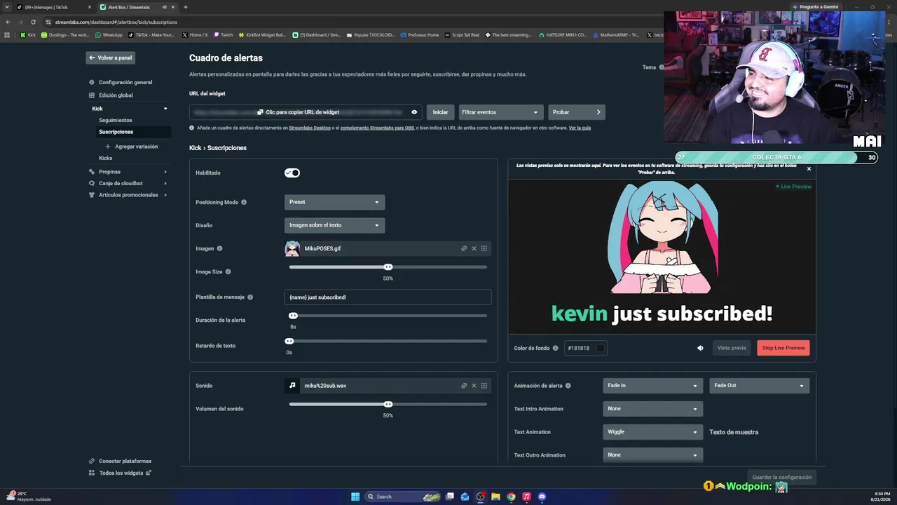This screenshot has width=897, height=505.
Task: Open File Explorer from the taskbar
Action: (x=495, y=497)
